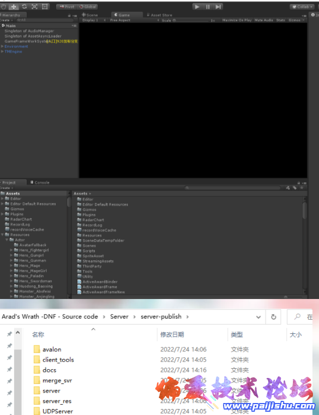Screen dimensions: 319x415
Task: Click server-publish in Explorer breadcrumb
Action: [x=161, y=316]
